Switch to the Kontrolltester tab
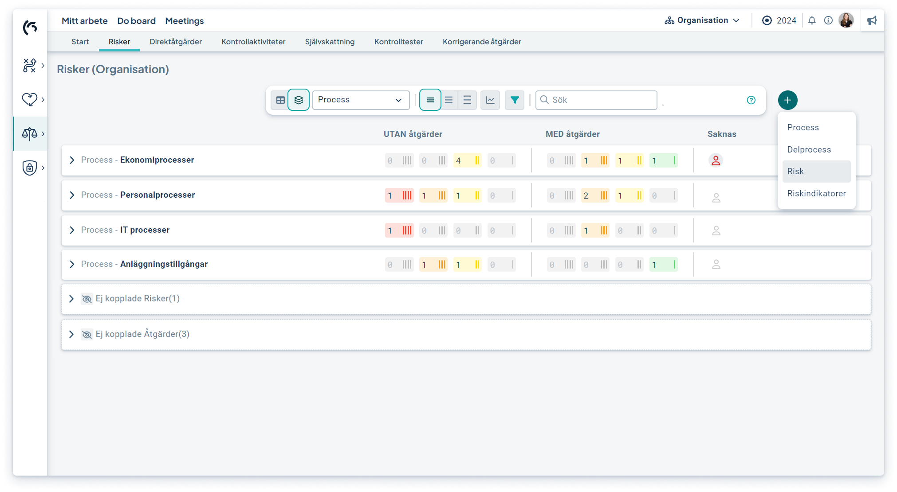The height and width of the screenshot is (492, 897). click(398, 42)
